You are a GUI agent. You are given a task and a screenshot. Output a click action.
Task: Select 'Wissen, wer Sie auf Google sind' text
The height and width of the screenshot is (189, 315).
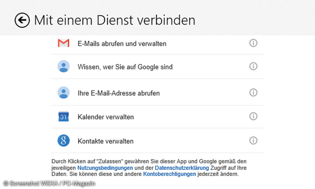pos(125,67)
